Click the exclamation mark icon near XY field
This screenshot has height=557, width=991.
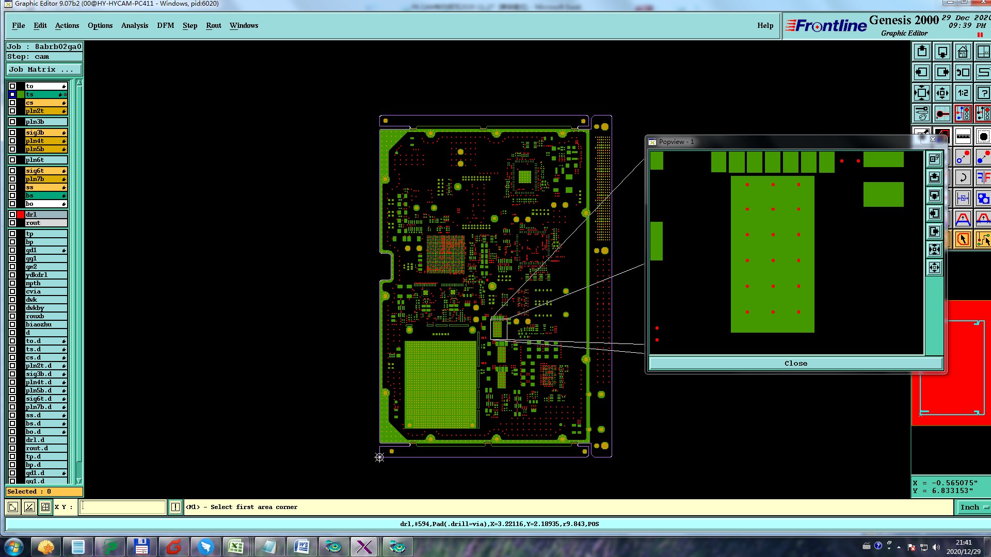175,507
